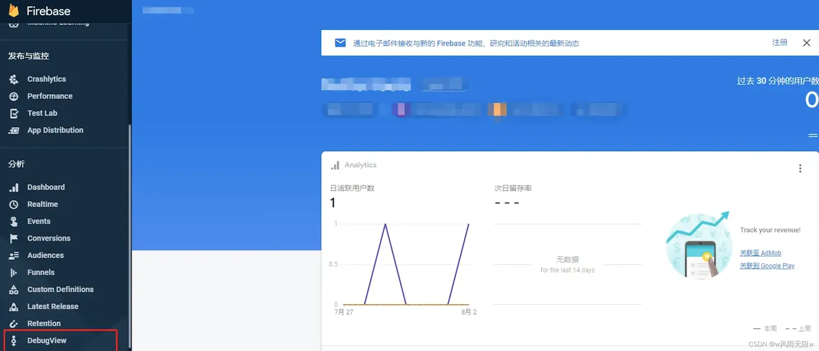Click the 日活跃用户数 label
This screenshot has width=819, height=351.
click(x=352, y=188)
